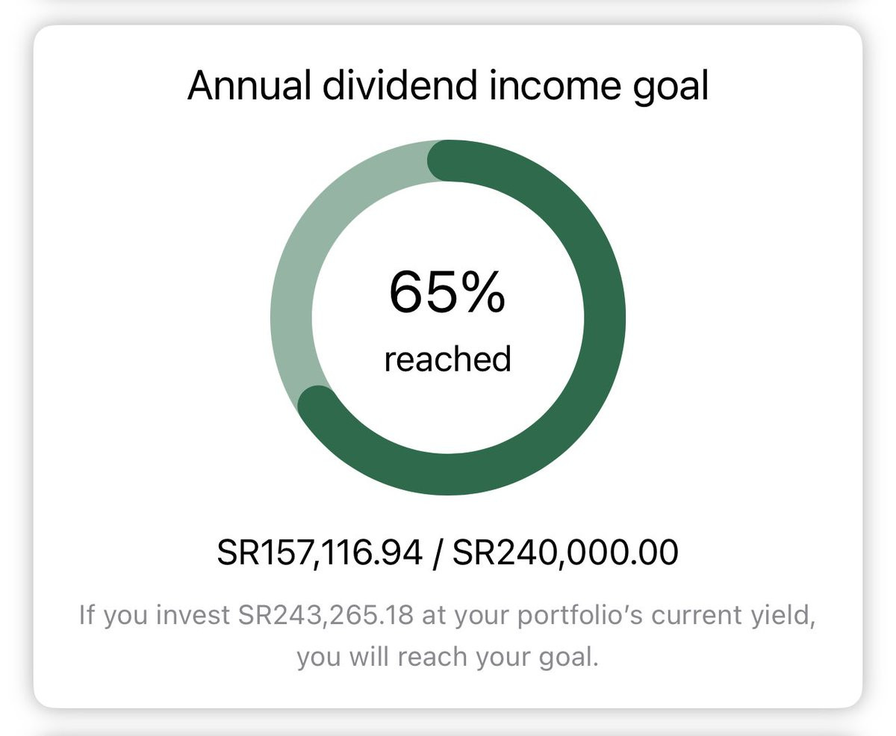The height and width of the screenshot is (736, 896).
Task: Tap the 'reached' label under 65%
Action: coord(447,359)
